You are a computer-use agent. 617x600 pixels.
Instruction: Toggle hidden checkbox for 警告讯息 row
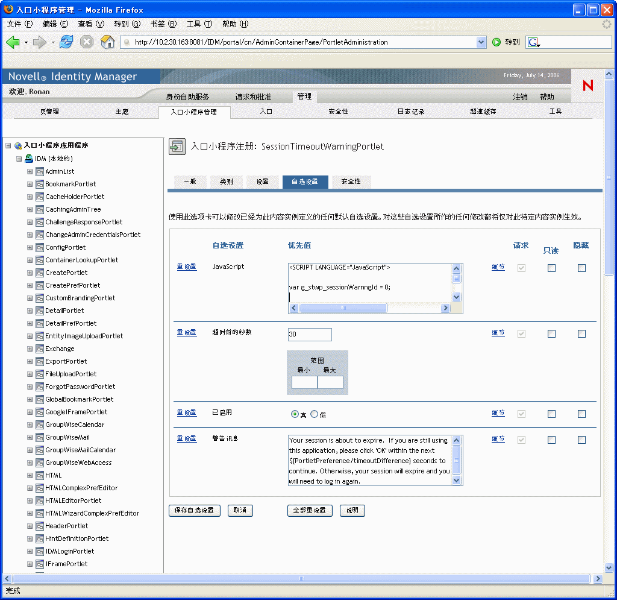[581, 440]
